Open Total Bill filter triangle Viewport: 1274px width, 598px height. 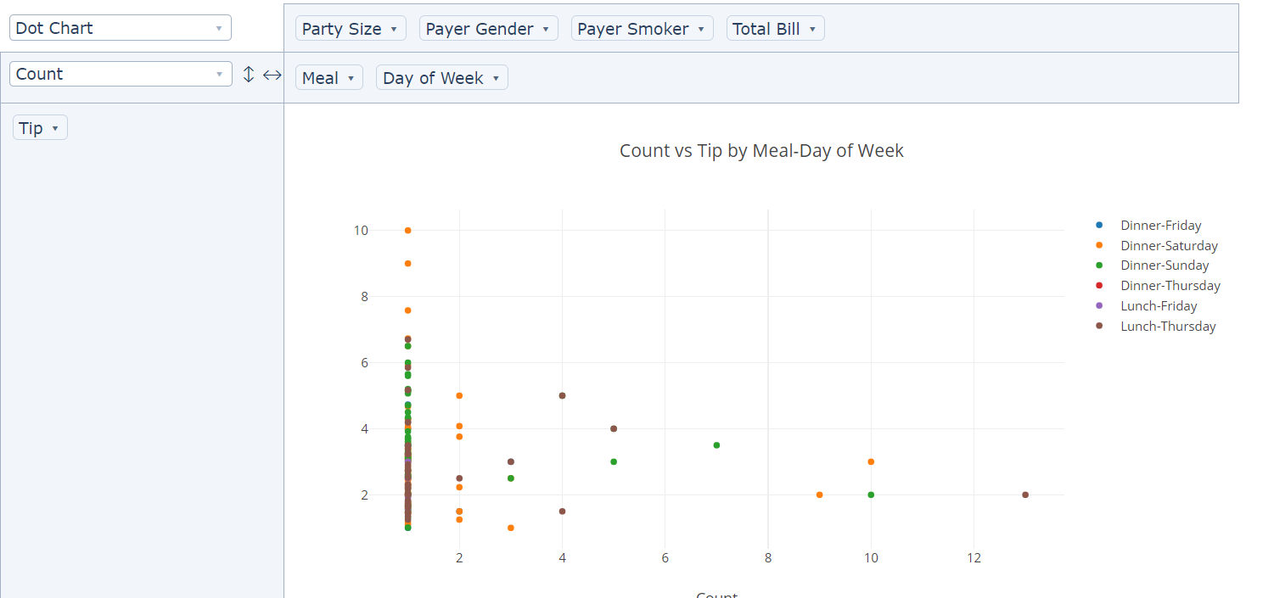pyautogui.click(x=811, y=29)
